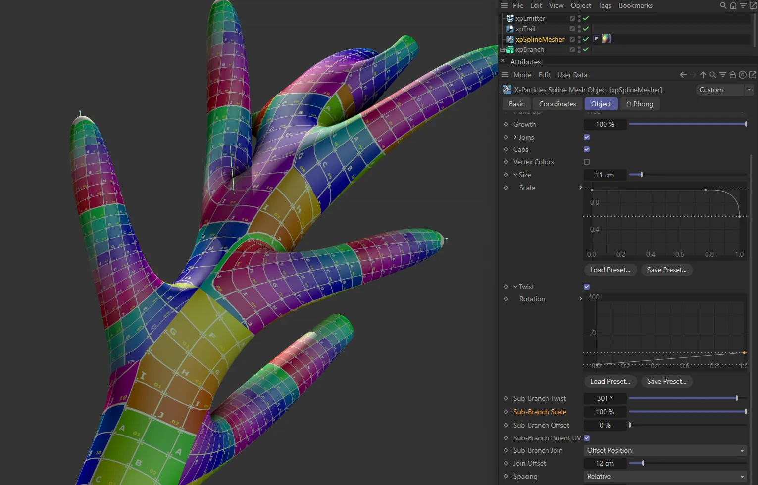Screen dimensions: 758x485
Task: Go back using the Attributes left arrow
Action: [x=683, y=75]
